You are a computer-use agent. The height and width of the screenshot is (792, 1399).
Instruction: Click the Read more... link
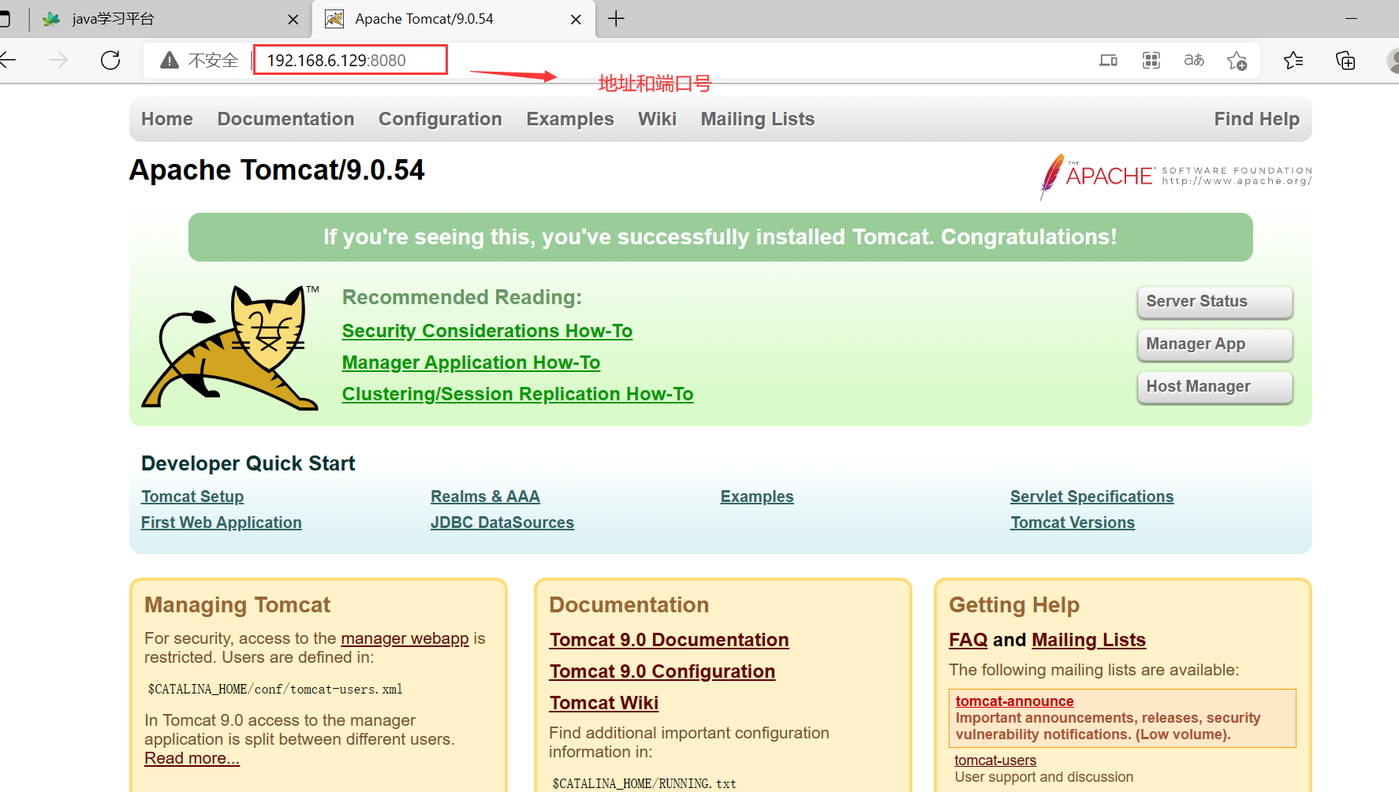[x=192, y=758]
